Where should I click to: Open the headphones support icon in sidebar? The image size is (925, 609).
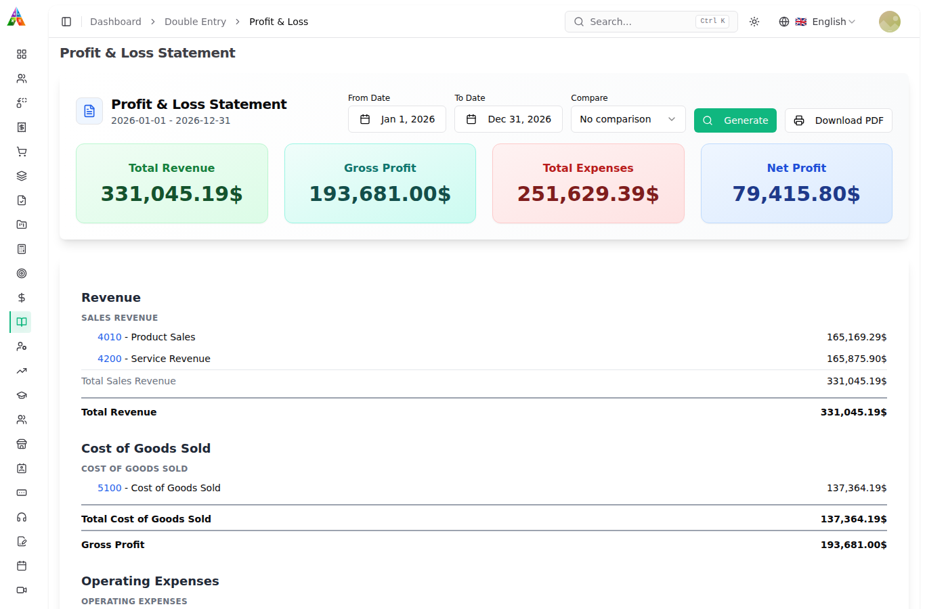(22, 517)
